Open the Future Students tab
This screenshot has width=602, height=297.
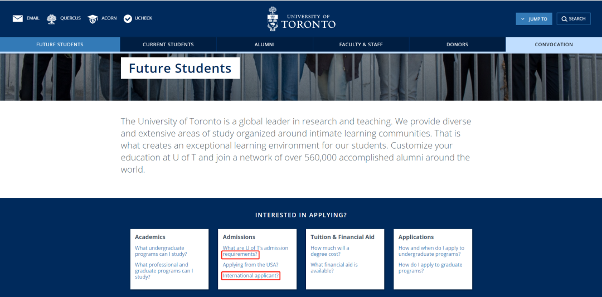tap(60, 45)
